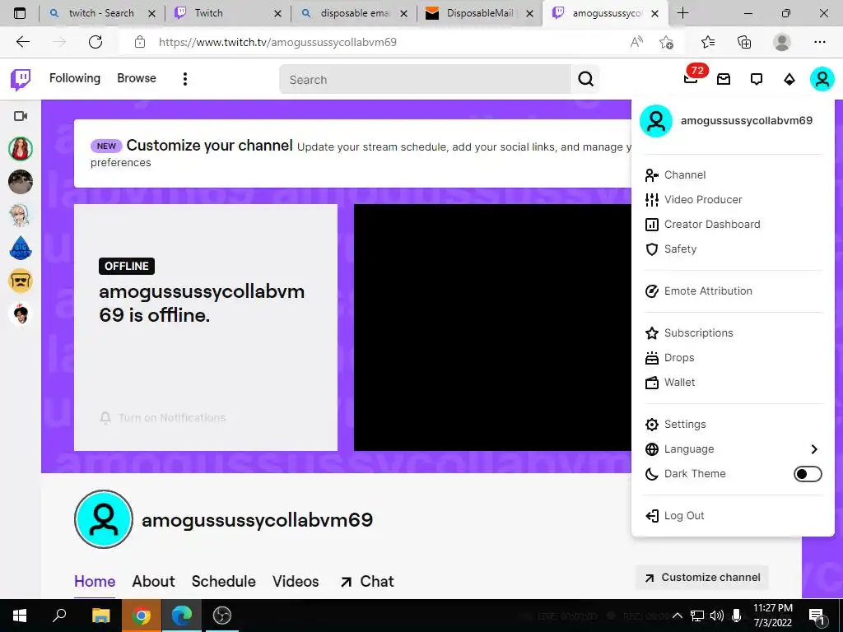Screen dimensions: 843x632
Task: Open the Windows Start menu
Action: [x=20, y=616]
